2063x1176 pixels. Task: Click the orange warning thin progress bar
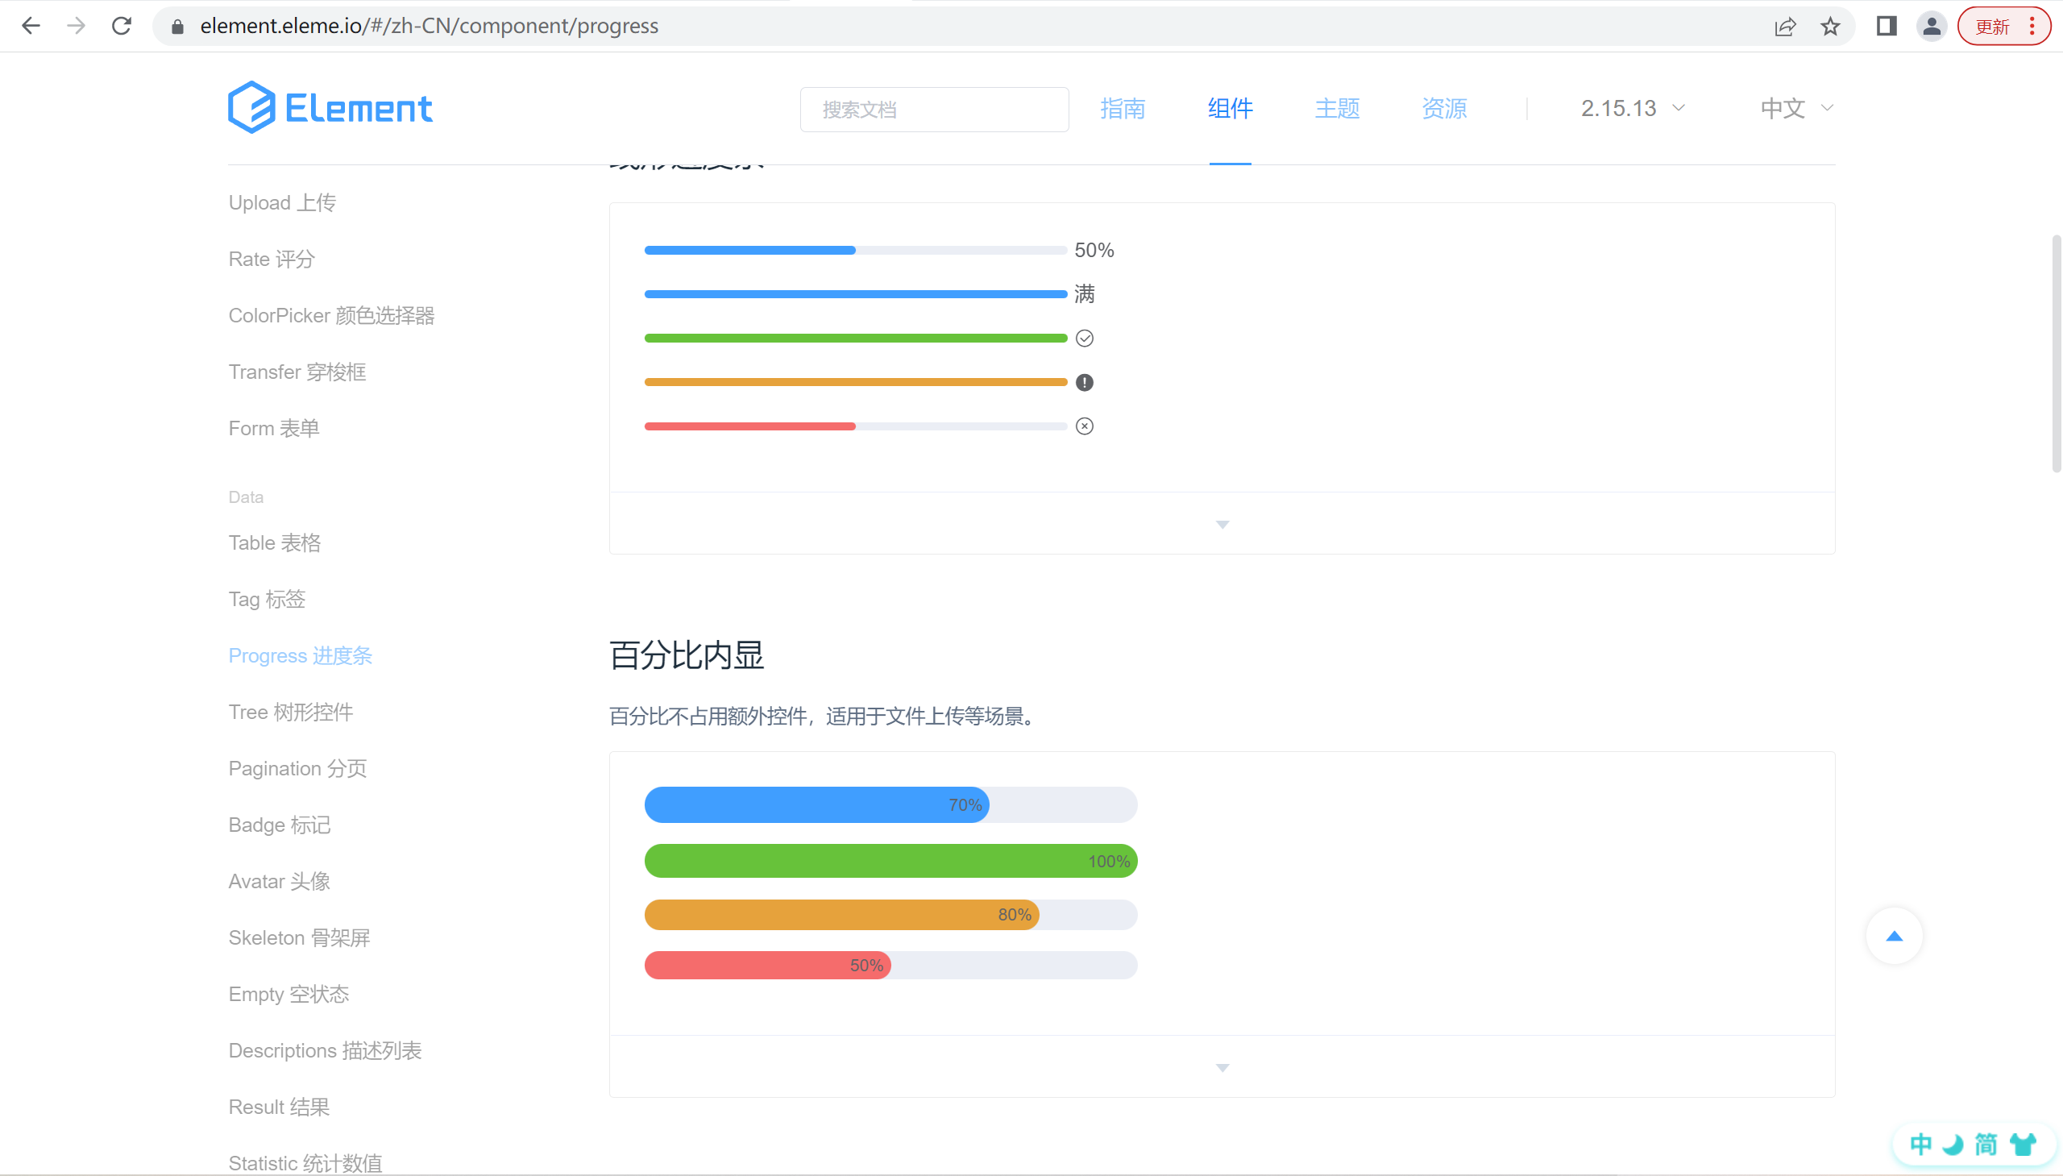coord(855,382)
